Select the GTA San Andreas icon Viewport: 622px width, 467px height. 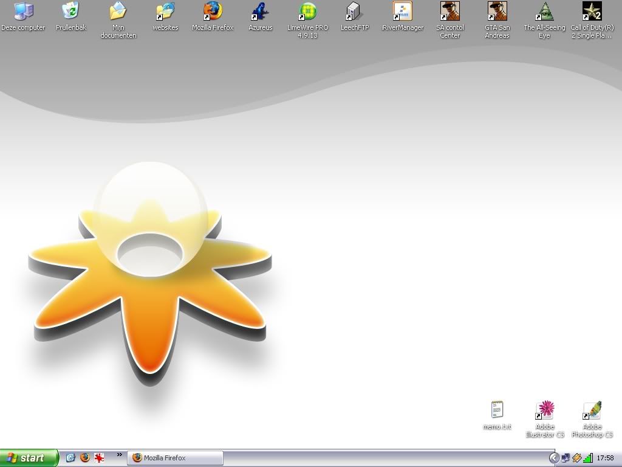click(497, 12)
